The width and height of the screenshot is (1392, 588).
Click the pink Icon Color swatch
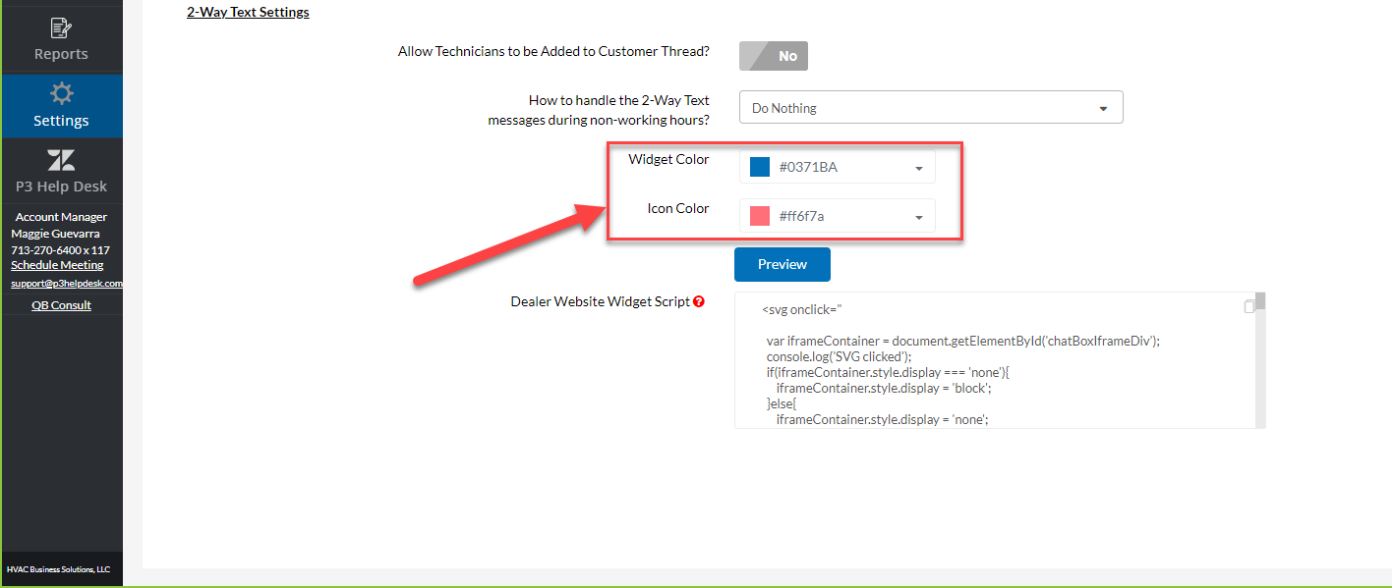[x=759, y=215]
